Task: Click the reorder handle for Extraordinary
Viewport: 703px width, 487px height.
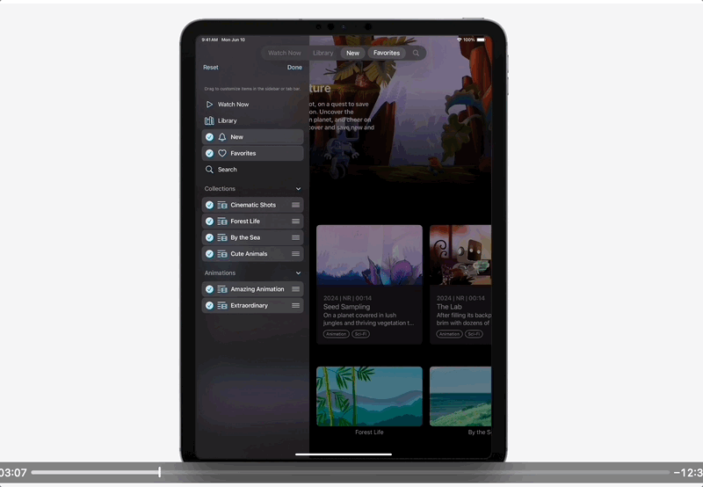Action: (295, 305)
